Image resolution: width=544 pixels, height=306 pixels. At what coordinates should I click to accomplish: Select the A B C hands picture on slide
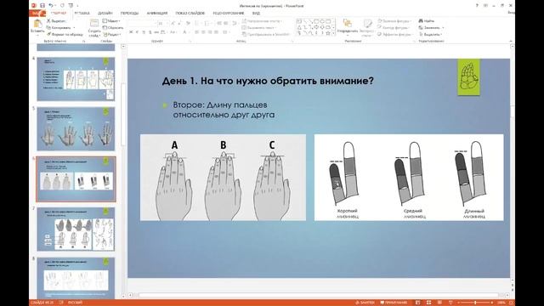click(223, 178)
